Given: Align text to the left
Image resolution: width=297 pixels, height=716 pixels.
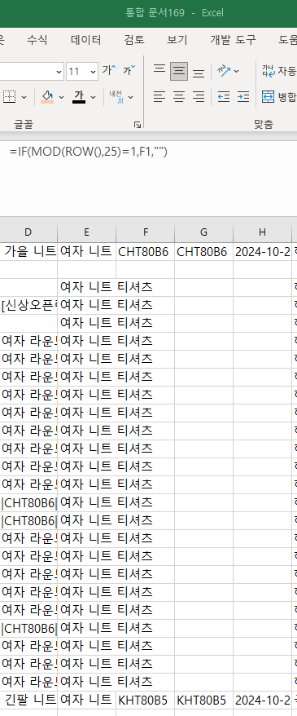Looking at the screenshot, I should pyautogui.click(x=159, y=97).
